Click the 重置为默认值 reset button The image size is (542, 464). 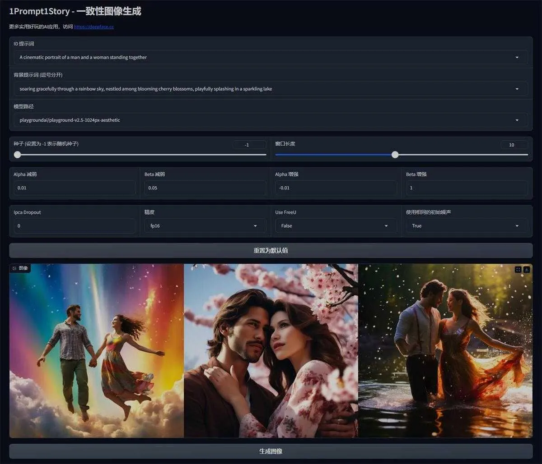tap(271, 250)
